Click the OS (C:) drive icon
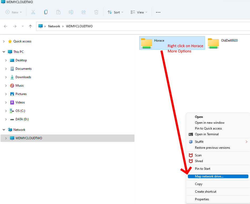The width and height of the screenshot is (250, 204). [x=12, y=111]
